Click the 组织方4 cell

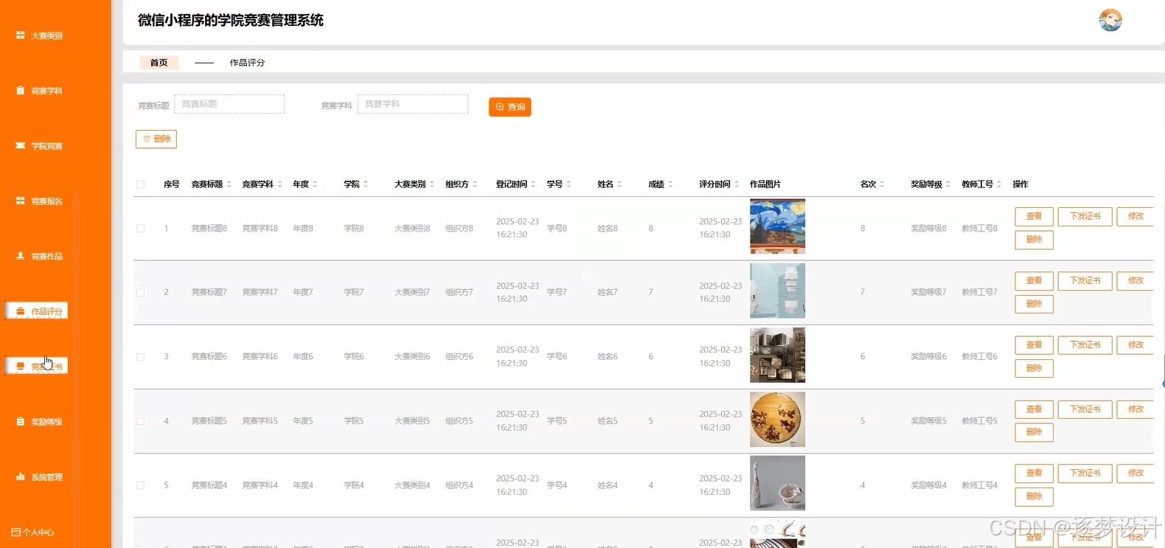point(459,485)
